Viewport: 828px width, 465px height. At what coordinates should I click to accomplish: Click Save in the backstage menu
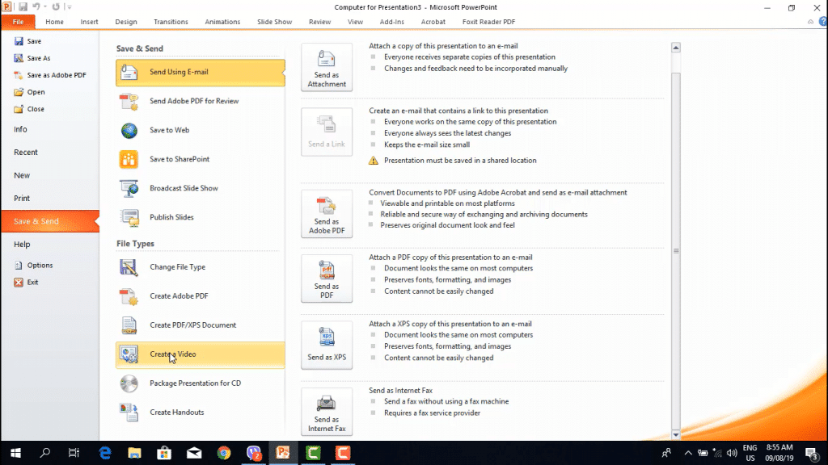28,41
